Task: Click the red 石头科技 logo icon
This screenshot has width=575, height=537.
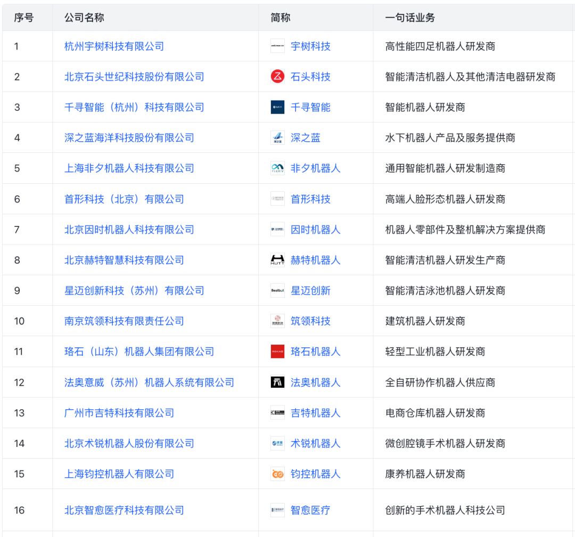Action: click(x=277, y=77)
